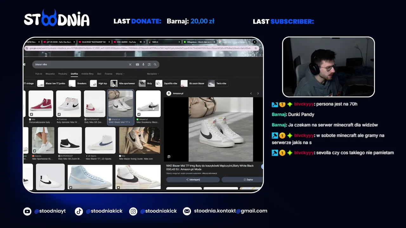Viewport: 406px width, 228px height.
Task: Click the 'NIKE Blazer Mid '77 Vntg' title link
Action: tap(210, 168)
